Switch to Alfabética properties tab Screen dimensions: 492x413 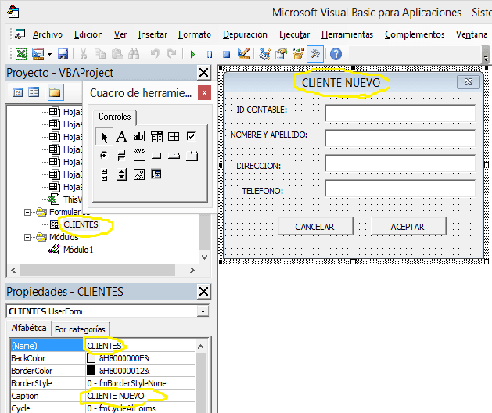click(x=29, y=328)
